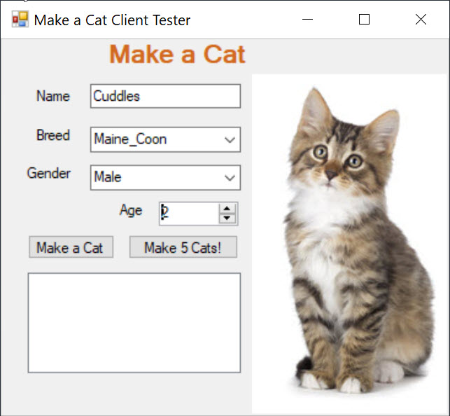
Task: Minimize the Make a Cat Client Tester window
Action: pyautogui.click(x=307, y=20)
